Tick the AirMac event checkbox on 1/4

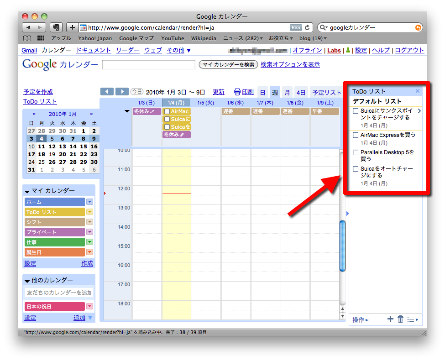pos(167,111)
